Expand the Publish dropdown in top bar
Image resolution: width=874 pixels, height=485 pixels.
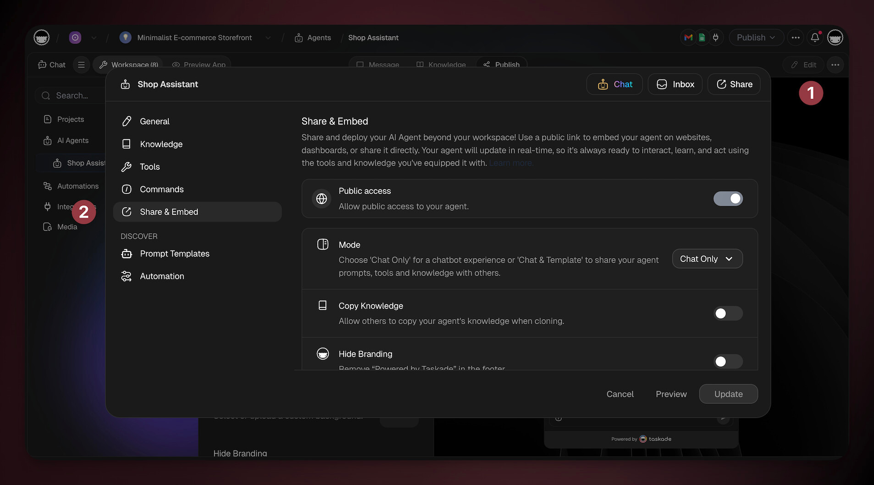click(x=756, y=38)
